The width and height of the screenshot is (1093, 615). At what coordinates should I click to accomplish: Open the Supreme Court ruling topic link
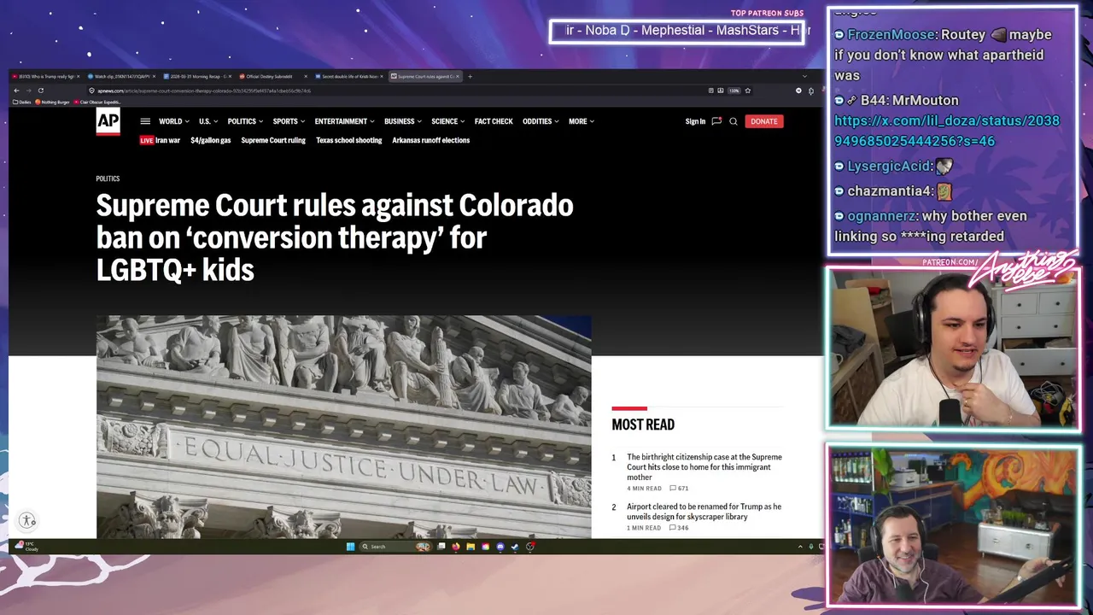tap(273, 140)
